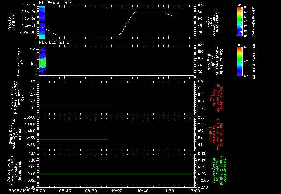Select the 'NPI Vector Data' panel title
This screenshot has width=281, height=194.
(56, 2)
